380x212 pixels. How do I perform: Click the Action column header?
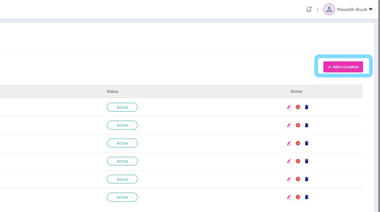tap(296, 91)
